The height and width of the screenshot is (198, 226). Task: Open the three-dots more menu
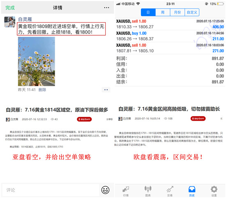[106, 8]
